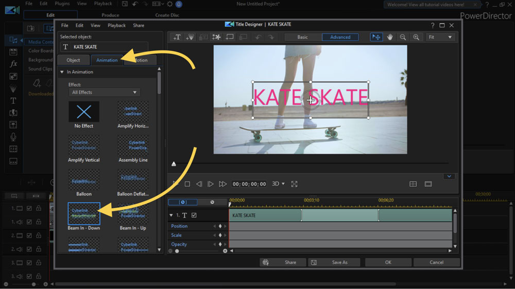Select the hand pan tool
This screenshot has height=289, width=515.
point(390,37)
